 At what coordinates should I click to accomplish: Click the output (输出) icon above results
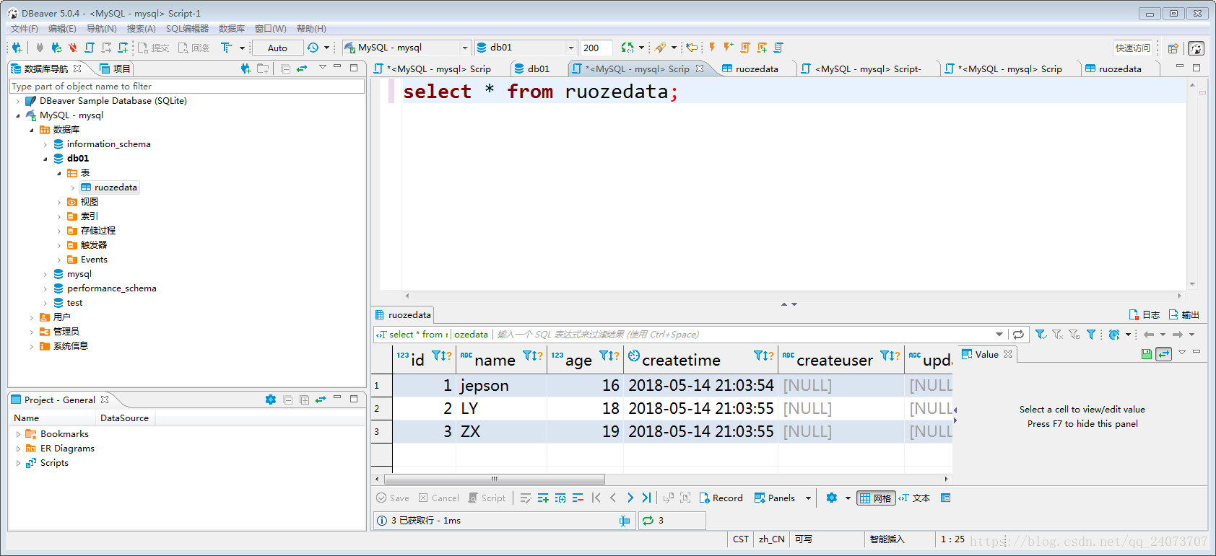1184,315
